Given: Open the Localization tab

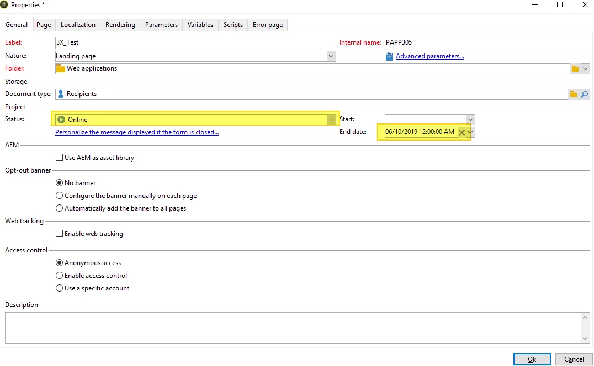Looking at the screenshot, I should (x=78, y=25).
